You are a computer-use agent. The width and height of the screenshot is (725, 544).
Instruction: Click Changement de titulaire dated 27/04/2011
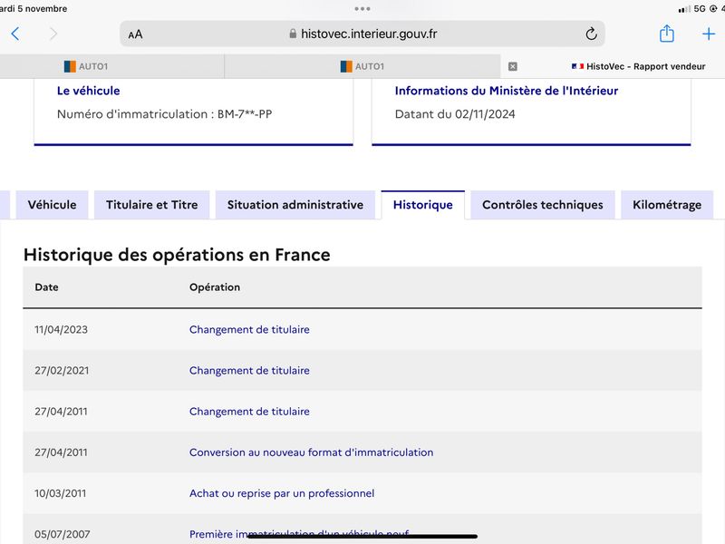[x=249, y=412]
